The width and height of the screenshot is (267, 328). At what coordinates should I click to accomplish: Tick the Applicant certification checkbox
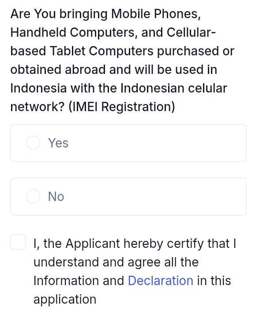[18, 242]
